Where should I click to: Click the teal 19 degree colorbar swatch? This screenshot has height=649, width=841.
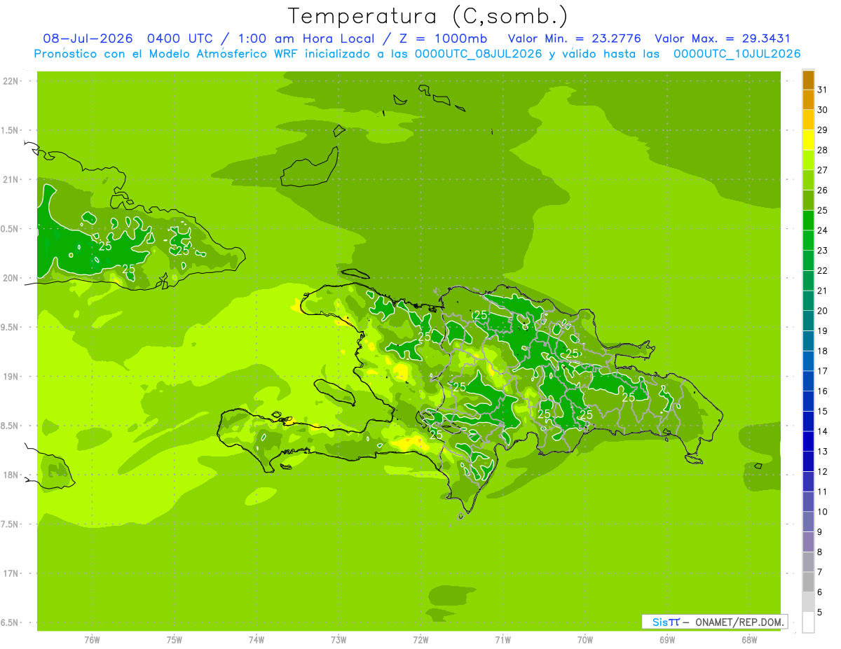click(x=808, y=321)
